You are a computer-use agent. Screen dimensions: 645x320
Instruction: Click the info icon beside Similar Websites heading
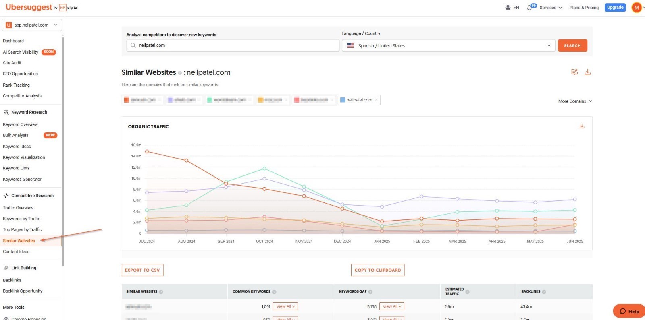click(x=180, y=73)
